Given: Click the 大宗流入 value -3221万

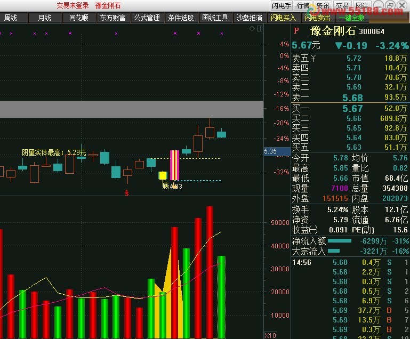Looking at the screenshot, I should 373,251.
